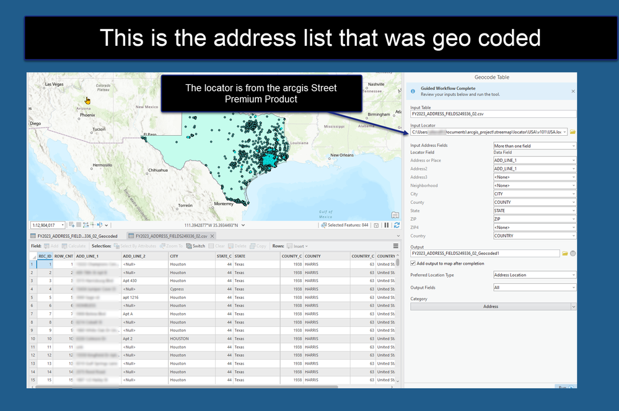Close the FY2023_ADDRESS_FIELDS249336_02.csv tab
The width and height of the screenshot is (619, 411).
212,236
